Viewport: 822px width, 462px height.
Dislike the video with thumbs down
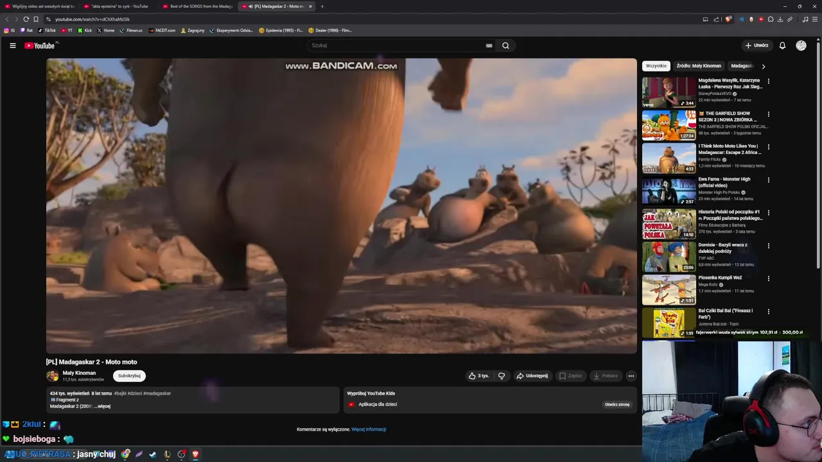coord(502,376)
